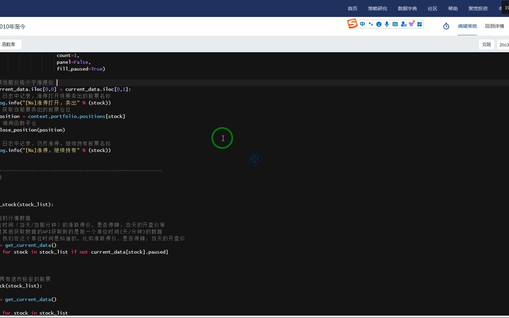Open Sogou toolbox grid icon
This screenshot has height=318, width=509.
point(420,24)
